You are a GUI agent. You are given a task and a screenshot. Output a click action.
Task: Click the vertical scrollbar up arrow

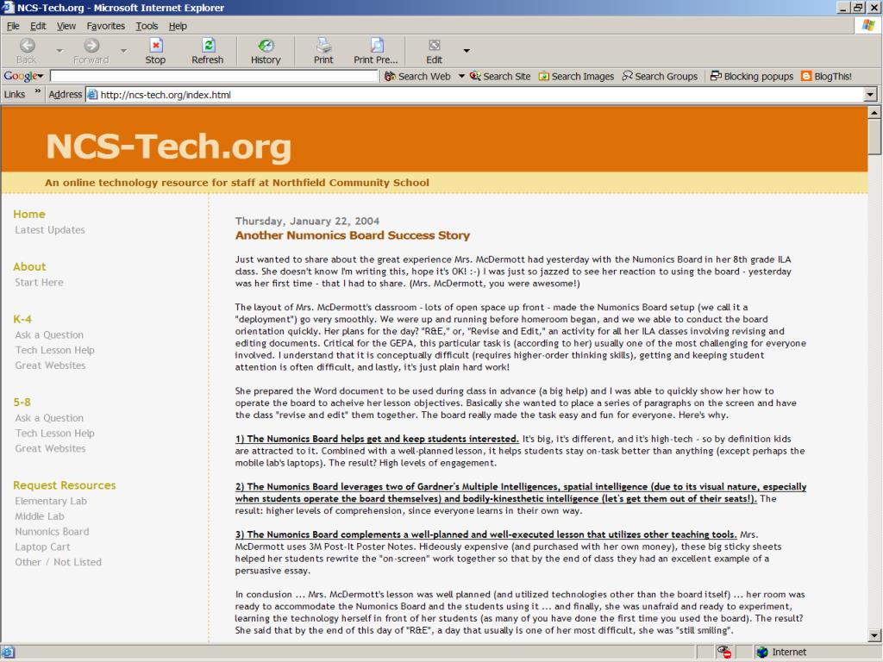(874, 113)
